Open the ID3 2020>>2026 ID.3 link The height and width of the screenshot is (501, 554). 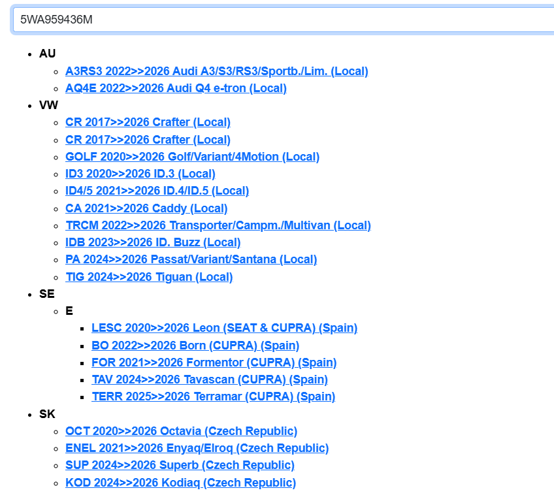[x=140, y=174]
